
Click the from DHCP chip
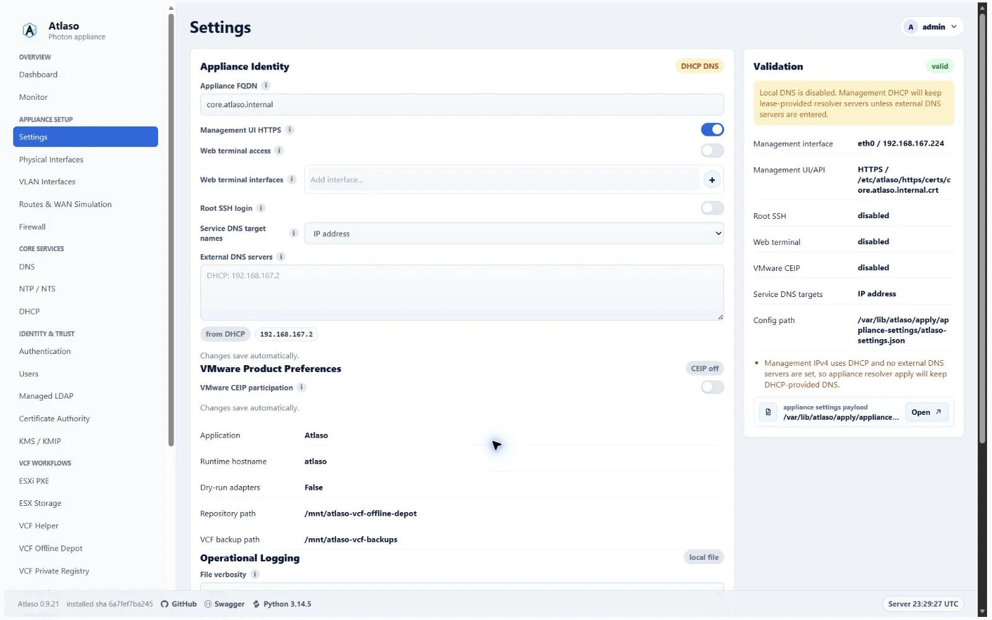(226, 334)
